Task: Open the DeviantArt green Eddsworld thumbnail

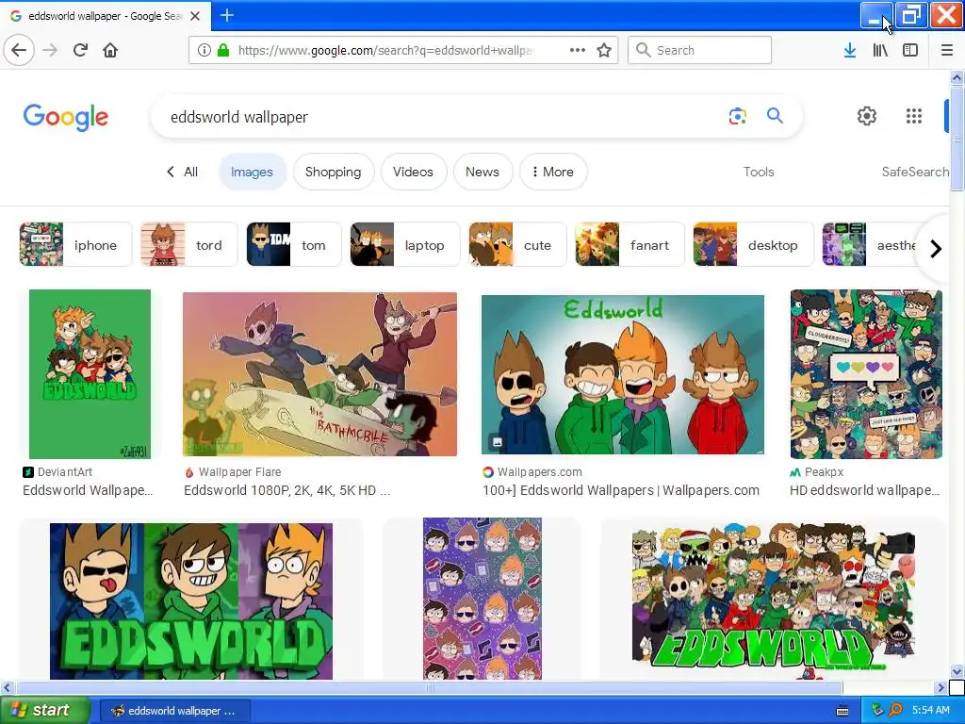Action: click(x=90, y=373)
